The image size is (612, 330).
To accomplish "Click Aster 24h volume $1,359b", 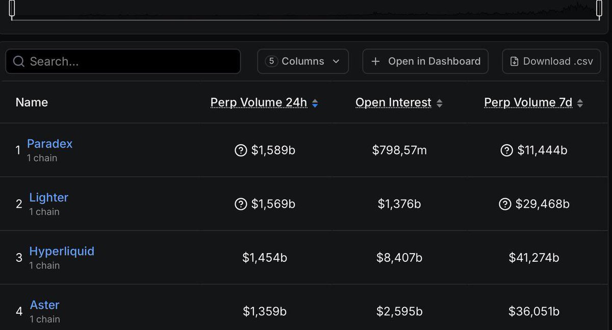I will (x=265, y=311).
